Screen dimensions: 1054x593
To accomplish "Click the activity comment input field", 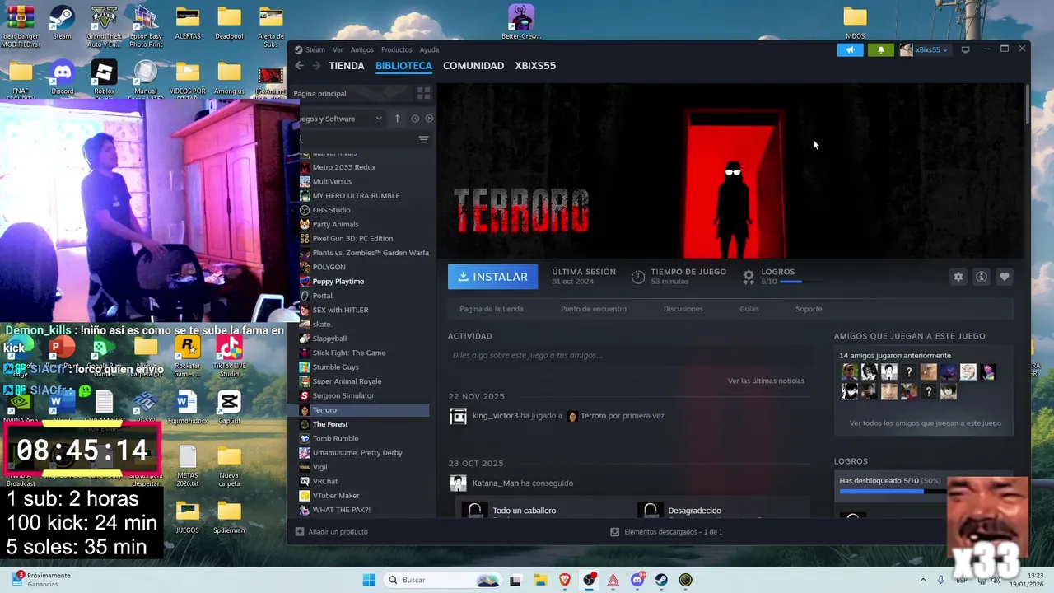I will [x=630, y=355].
